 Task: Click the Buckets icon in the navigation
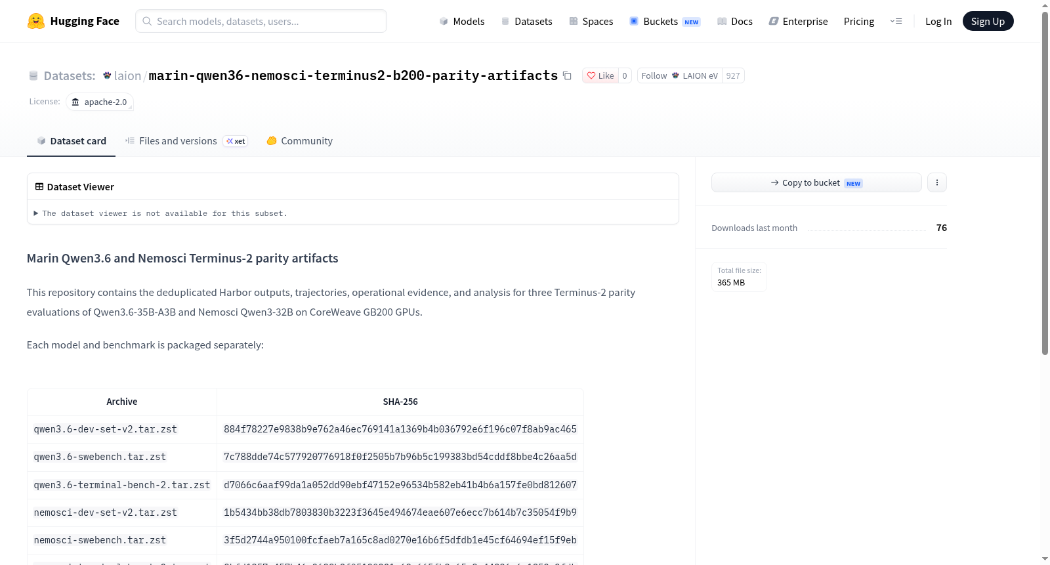[634, 21]
